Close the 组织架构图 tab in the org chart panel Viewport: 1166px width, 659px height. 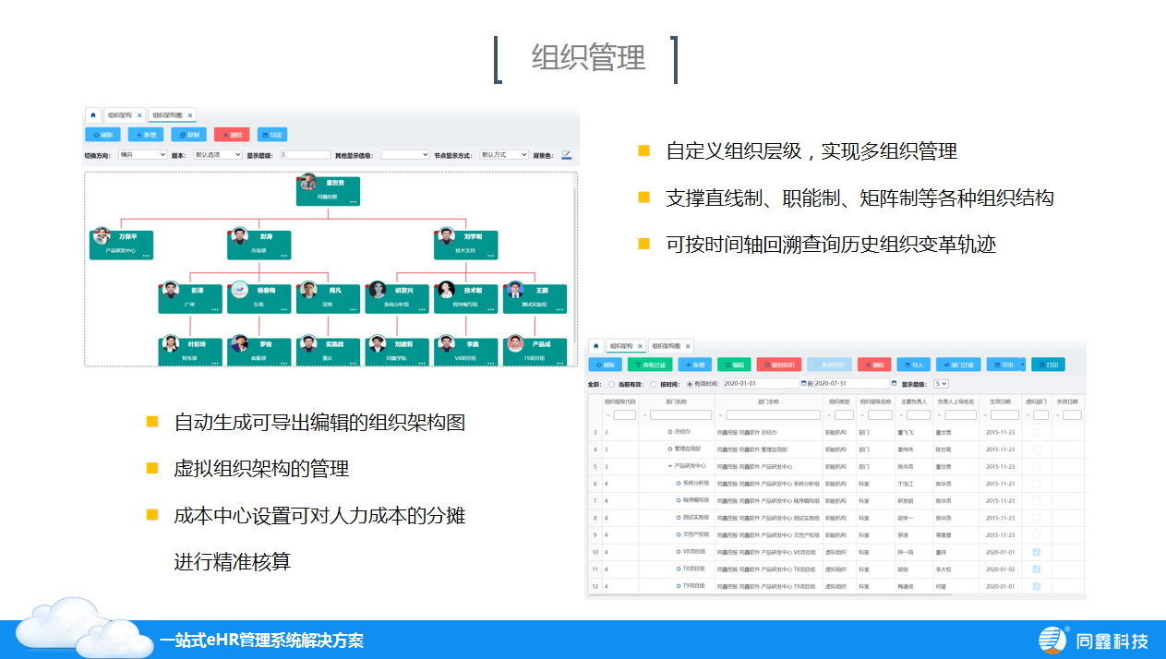(x=190, y=115)
